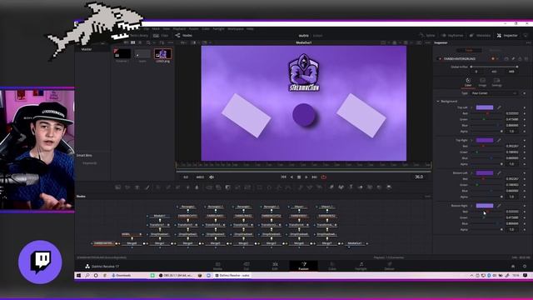This screenshot has height=300, width=533.
Task: Play the composition forward
Action: click(x=306, y=177)
